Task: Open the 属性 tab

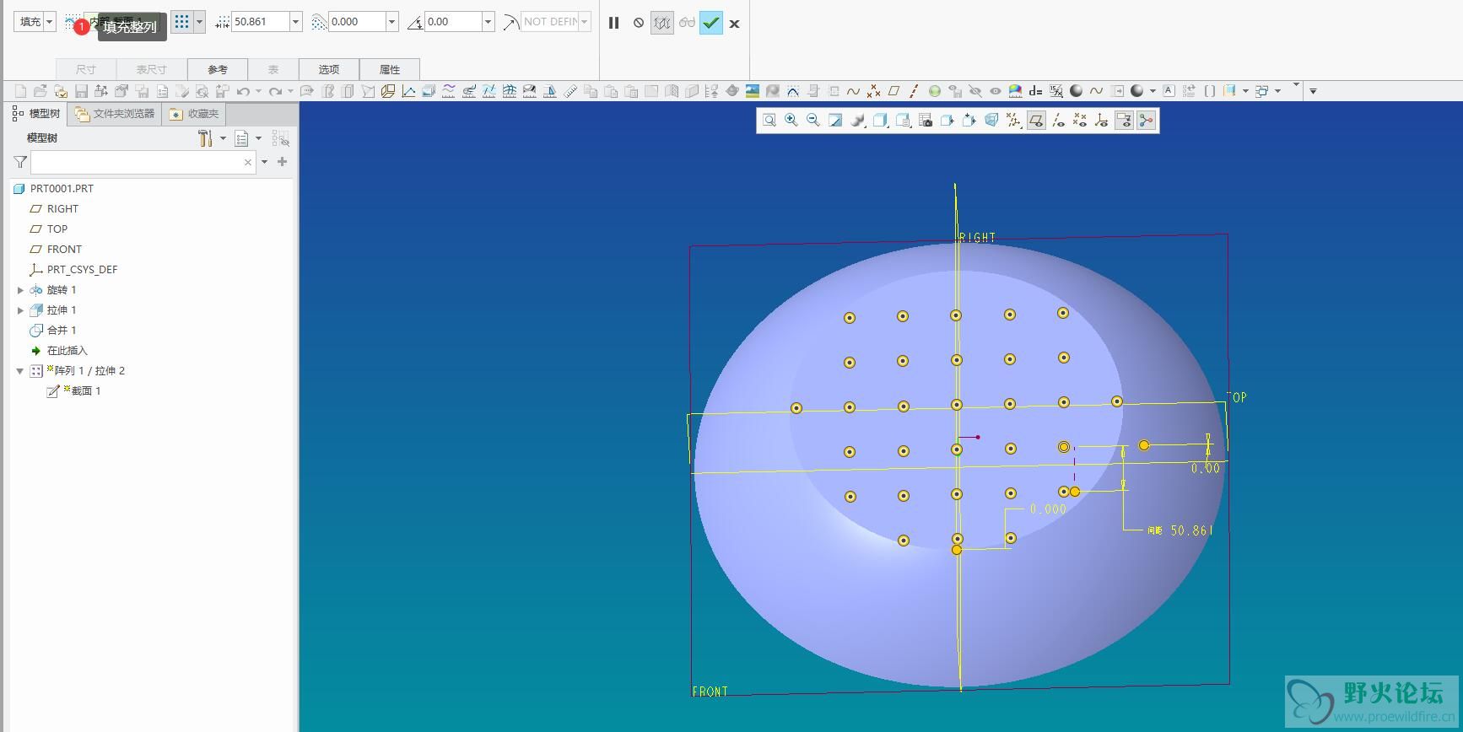Action: tap(390, 69)
